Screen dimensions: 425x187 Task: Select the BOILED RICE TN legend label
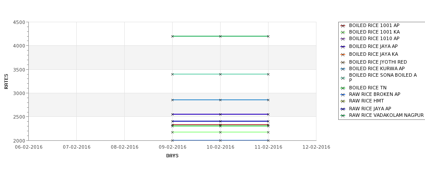click(368, 88)
